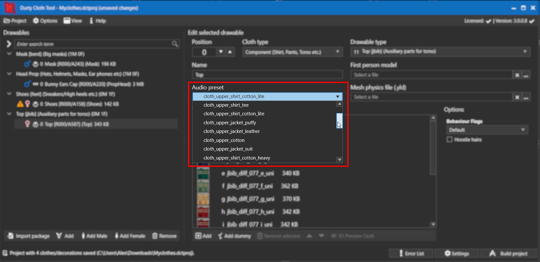Click the search magnifier icon in Drawables

(x=175, y=44)
